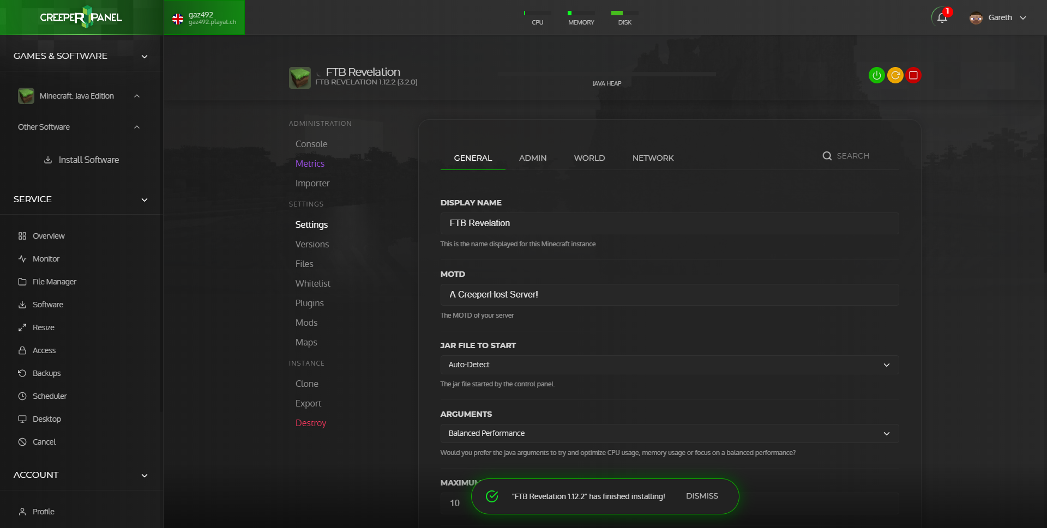Open the Versions page
This screenshot has height=528, width=1047.
(x=312, y=244)
